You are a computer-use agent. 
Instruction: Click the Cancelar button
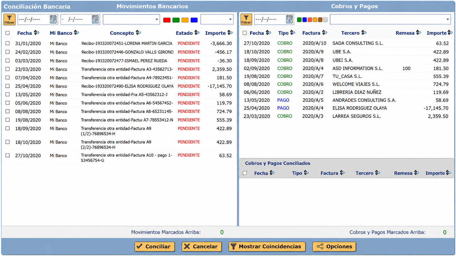click(x=202, y=246)
